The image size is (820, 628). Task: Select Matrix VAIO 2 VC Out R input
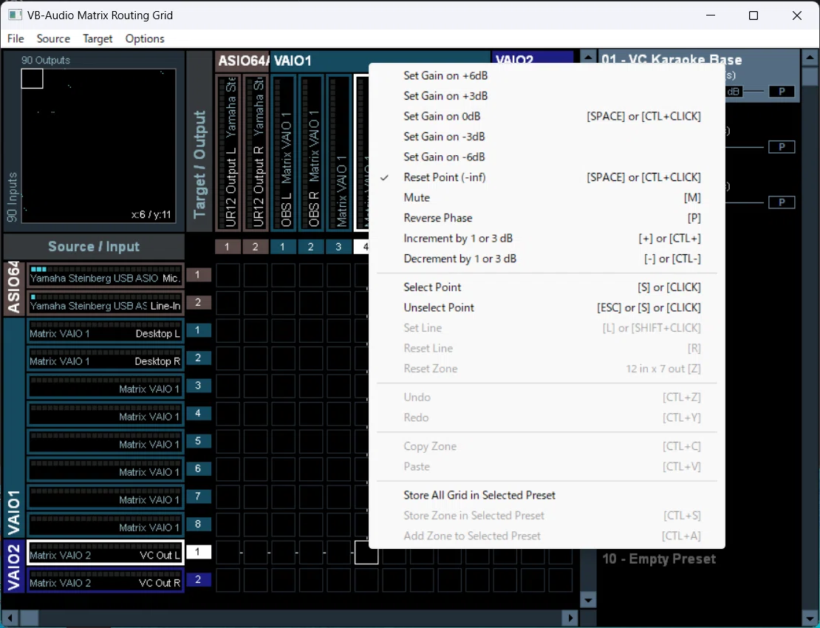[105, 580]
